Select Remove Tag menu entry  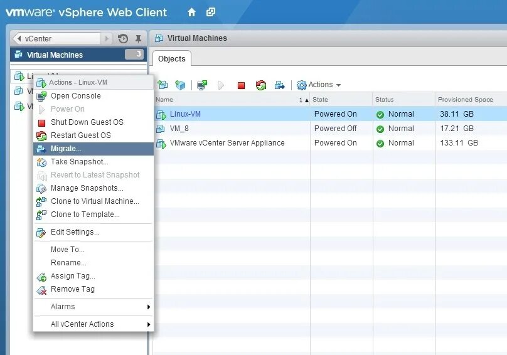[x=93, y=289]
